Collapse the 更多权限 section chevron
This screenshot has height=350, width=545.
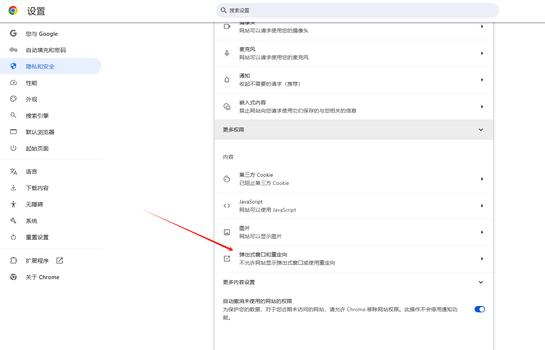(x=481, y=130)
